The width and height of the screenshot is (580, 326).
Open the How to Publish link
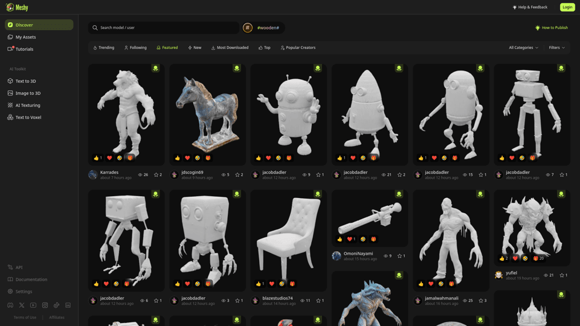[552, 28]
